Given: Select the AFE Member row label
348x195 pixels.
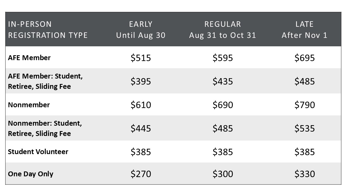Looking at the screenshot, I should tap(29, 58).
